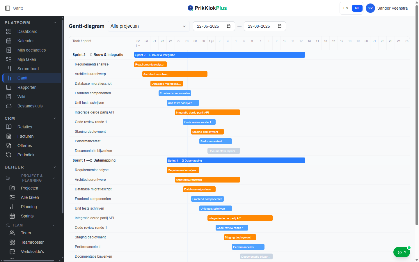The height and width of the screenshot is (262, 419).
Task: Click the end date field 29-08-2026
Action: (x=265, y=26)
